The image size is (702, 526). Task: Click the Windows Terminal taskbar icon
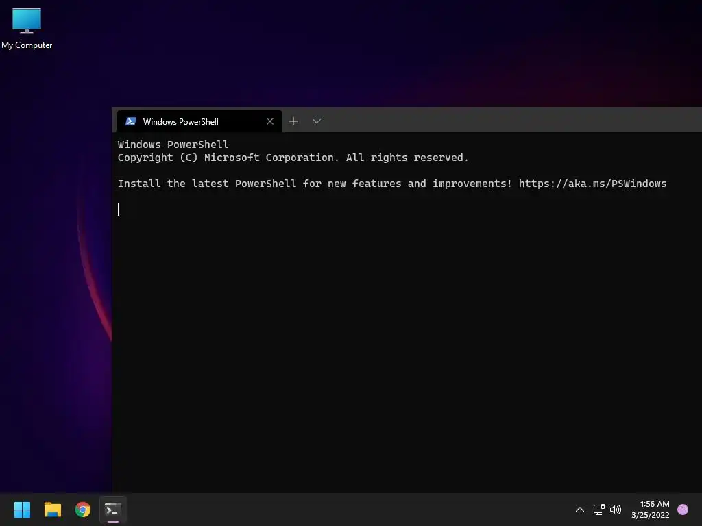113,510
